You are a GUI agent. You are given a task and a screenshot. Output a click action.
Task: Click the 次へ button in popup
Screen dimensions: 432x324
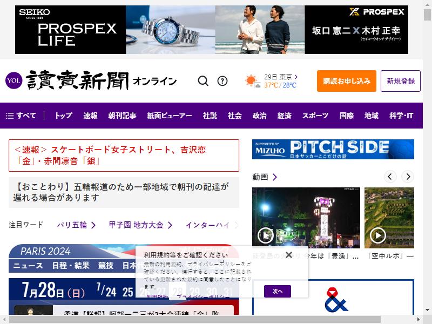pyautogui.click(x=278, y=291)
